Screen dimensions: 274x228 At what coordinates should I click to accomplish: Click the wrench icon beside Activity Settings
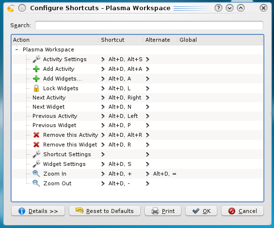point(36,59)
